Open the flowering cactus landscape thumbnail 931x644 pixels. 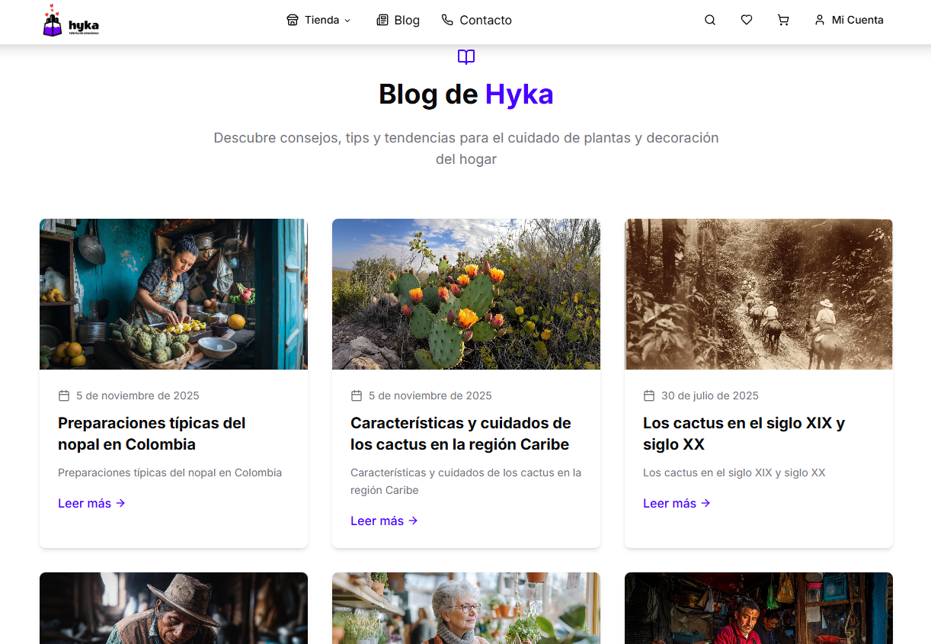coord(466,294)
